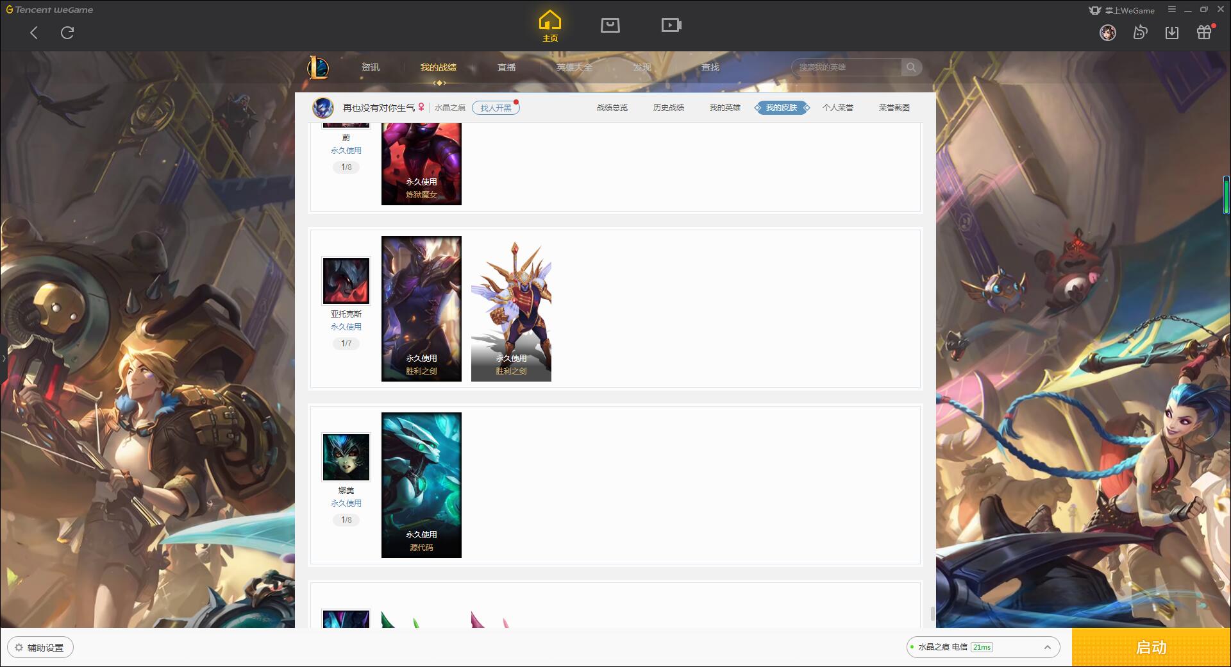The height and width of the screenshot is (667, 1231).
Task: Open the dark 胜利之剑 splash art skin
Action: [x=421, y=308]
